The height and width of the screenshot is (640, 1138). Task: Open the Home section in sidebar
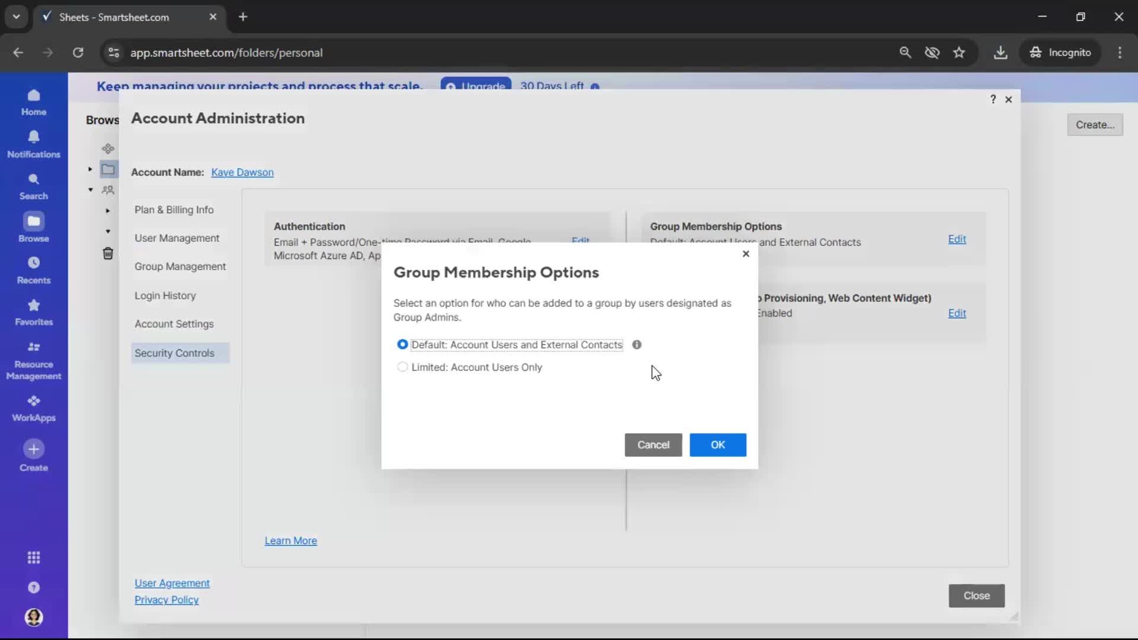point(34,103)
